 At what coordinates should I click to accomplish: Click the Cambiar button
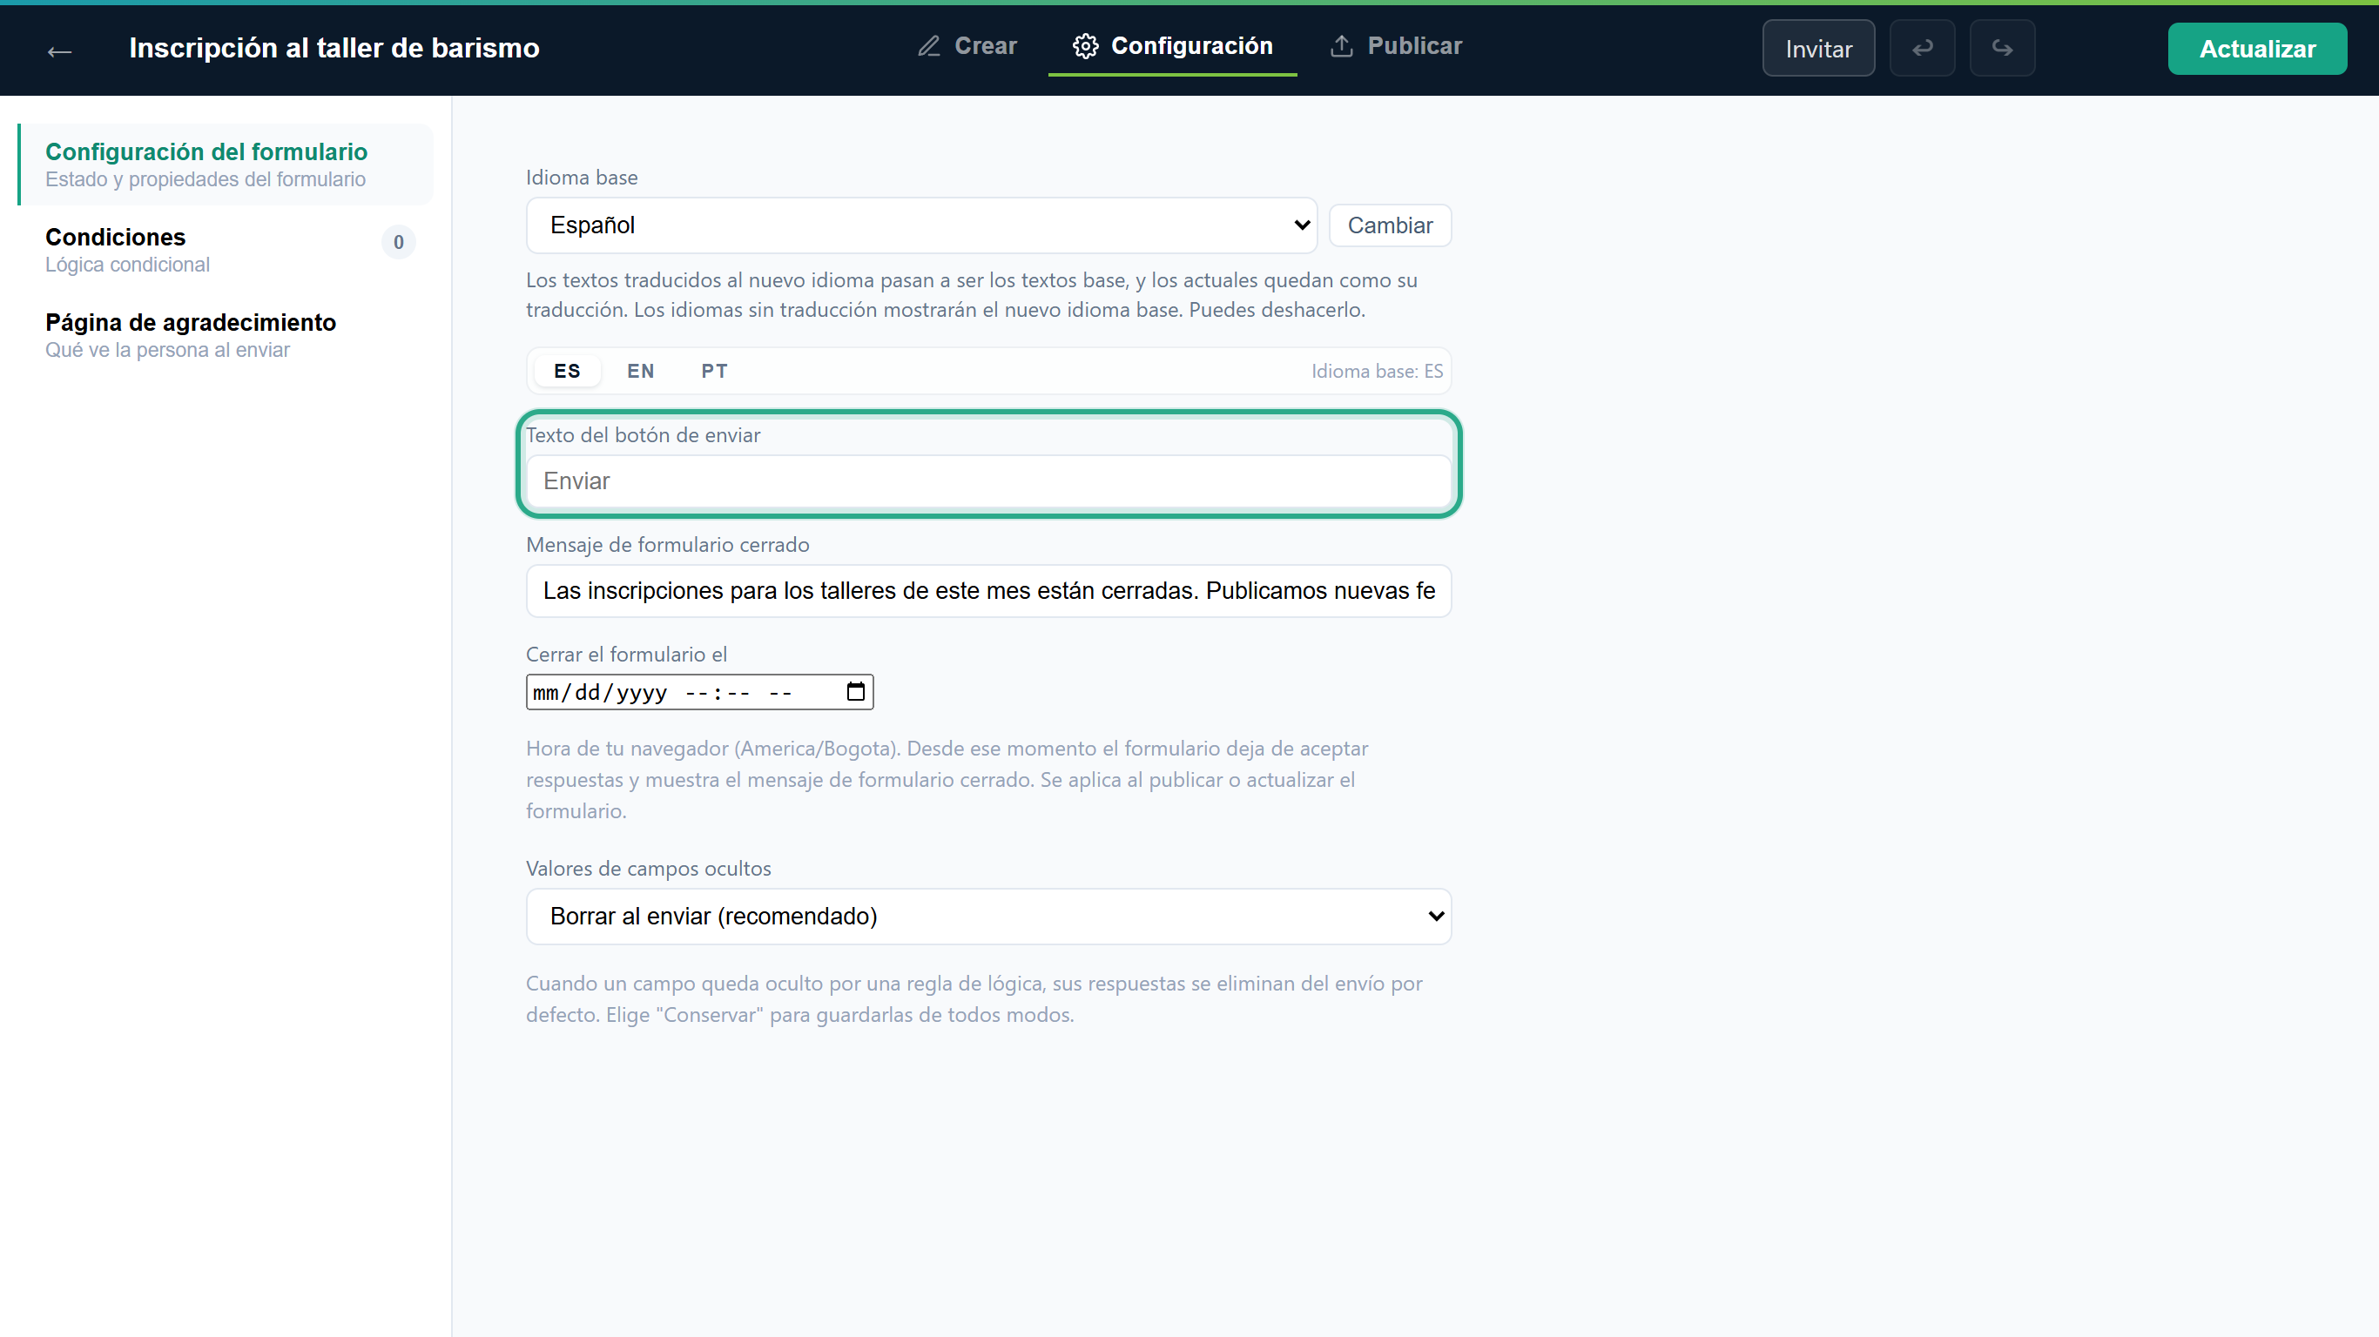click(1389, 225)
